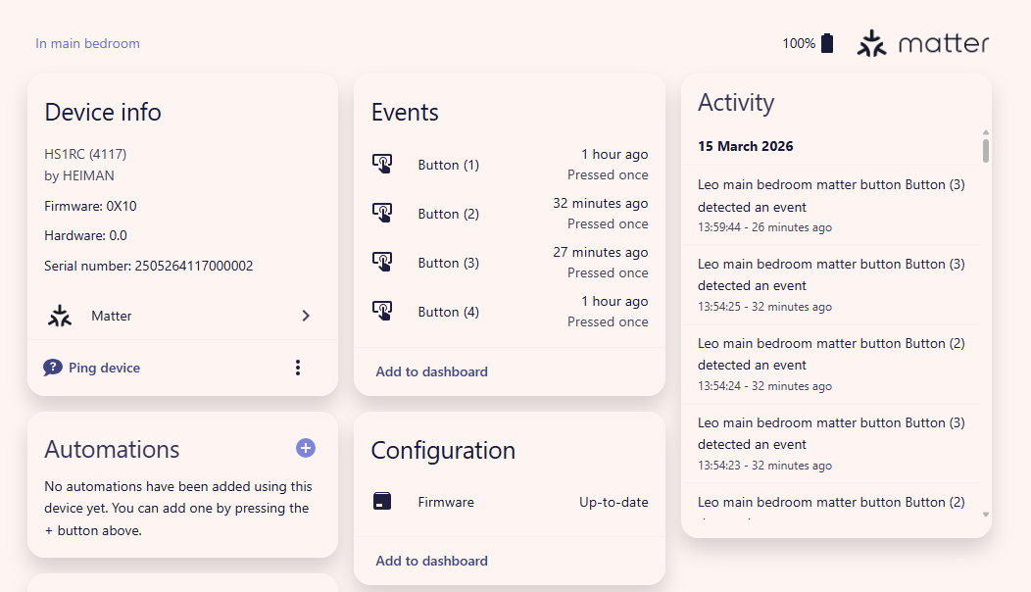
Task: Click the Ping device question icon
Action: (x=53, y=368)
